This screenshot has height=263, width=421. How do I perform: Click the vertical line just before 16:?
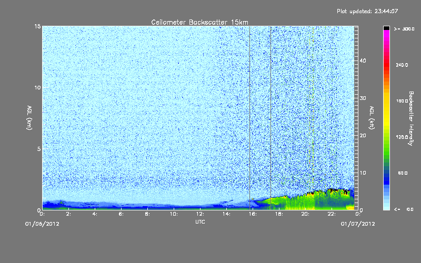coord(249,118)
